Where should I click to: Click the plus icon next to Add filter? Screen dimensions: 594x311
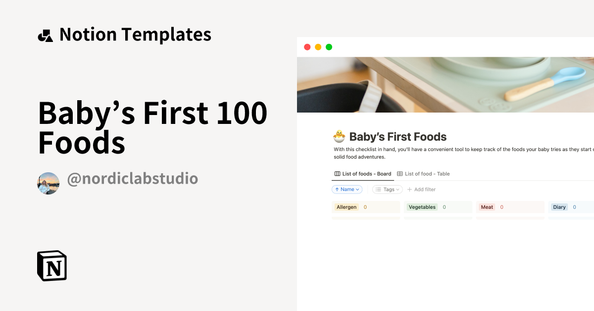[409, 189]
